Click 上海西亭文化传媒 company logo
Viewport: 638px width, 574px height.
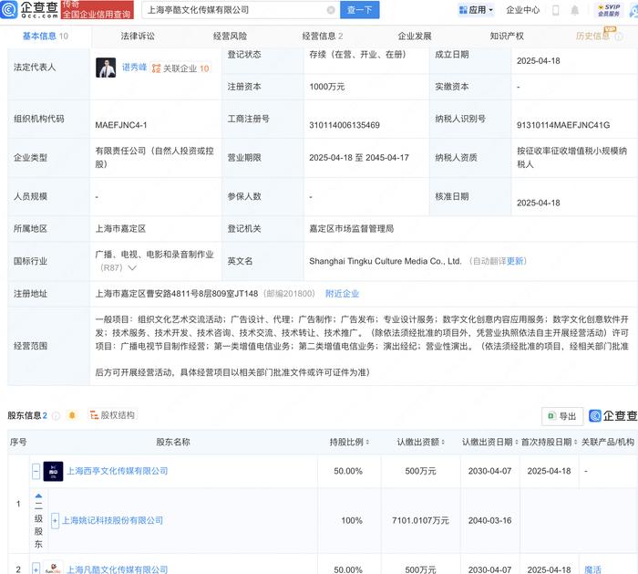click(x=53, y=472)
